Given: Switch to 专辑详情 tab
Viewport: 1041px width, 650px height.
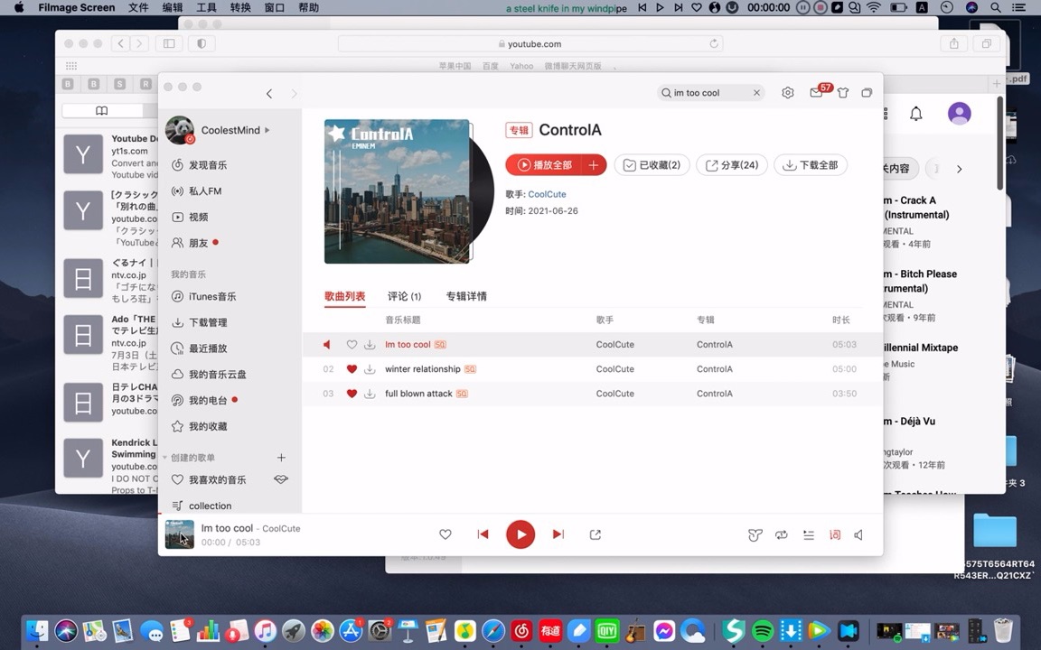Looking at the screenshot, I should pos(466,296).
